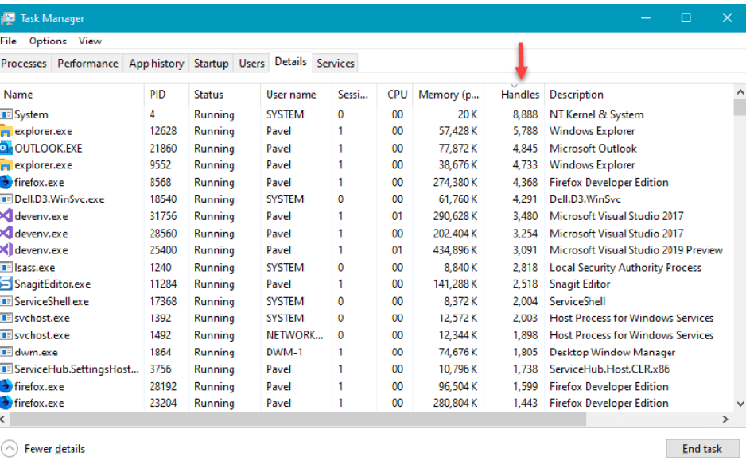The width and height of the screenshot is (746, 464).
Task: Click the Dell.D3.WinSvc.exe process icon
Action: (6, 199)
